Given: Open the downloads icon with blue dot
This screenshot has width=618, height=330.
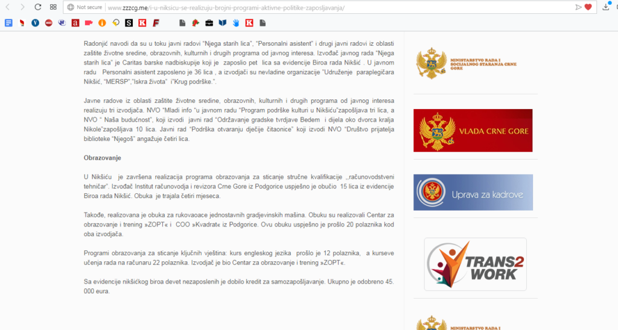Looking at the screenshot, I should tap(606, 6).
